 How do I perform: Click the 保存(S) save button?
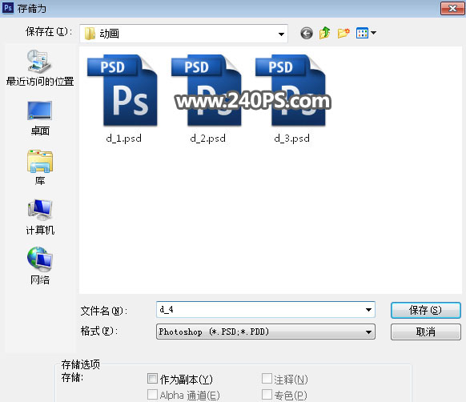426,310
